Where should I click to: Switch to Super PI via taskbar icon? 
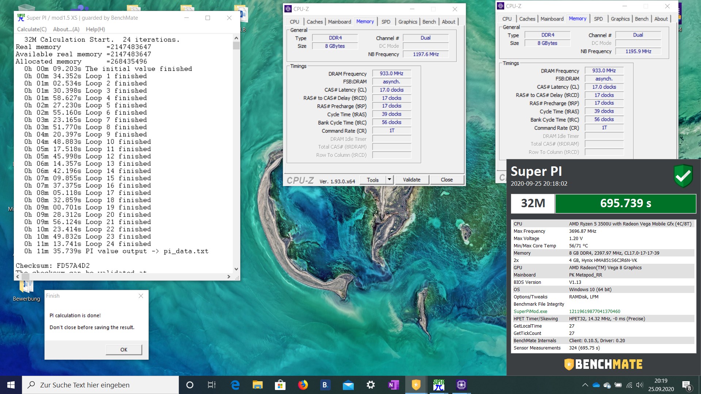[x=438, y=385]
